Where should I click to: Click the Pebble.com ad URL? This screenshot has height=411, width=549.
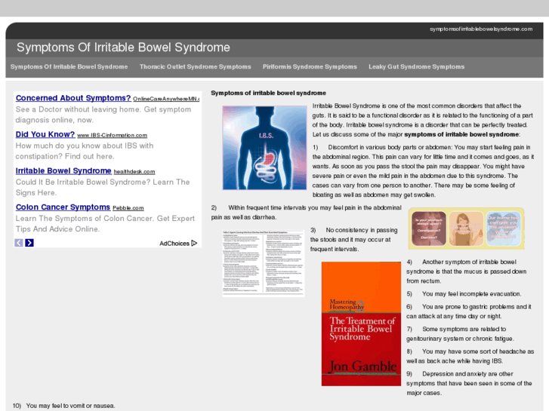tap(128, 208)
